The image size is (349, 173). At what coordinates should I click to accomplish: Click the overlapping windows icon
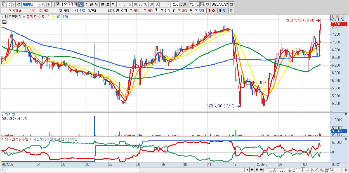tap(294, 170)
